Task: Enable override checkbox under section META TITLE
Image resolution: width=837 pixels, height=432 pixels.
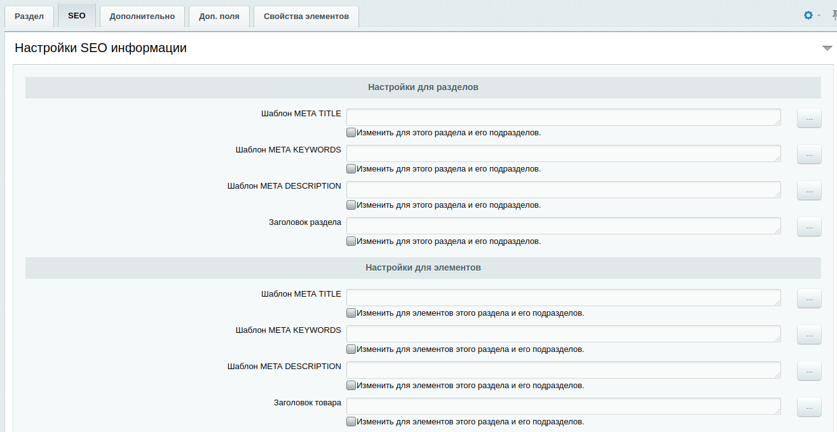Action: [x=351, y=133]
